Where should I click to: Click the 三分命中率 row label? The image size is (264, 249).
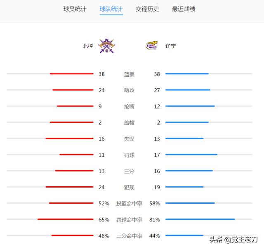pos(129,236)
